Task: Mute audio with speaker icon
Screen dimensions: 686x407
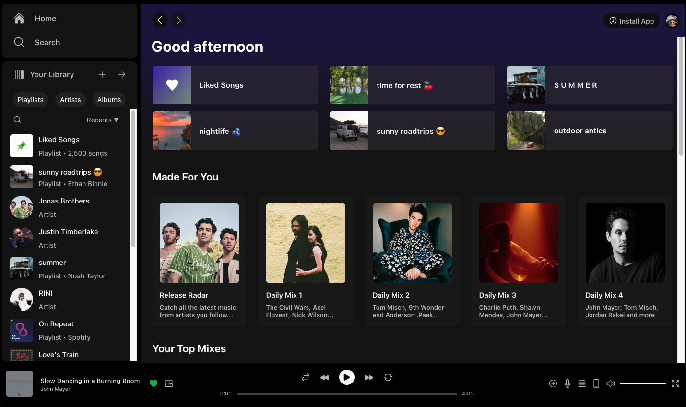Action: 611,383
